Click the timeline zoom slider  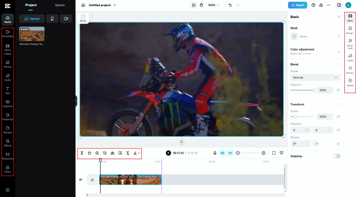click(x=251, y=153)
